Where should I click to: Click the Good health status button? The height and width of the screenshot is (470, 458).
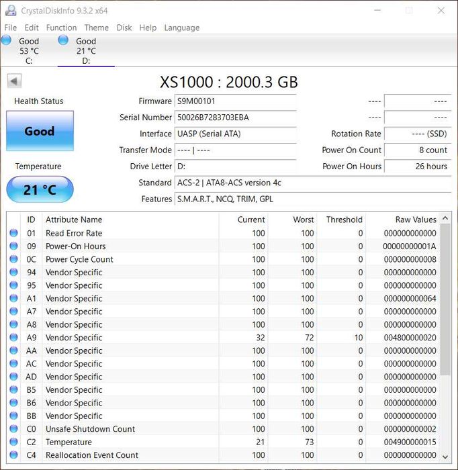tap(40, 131)
